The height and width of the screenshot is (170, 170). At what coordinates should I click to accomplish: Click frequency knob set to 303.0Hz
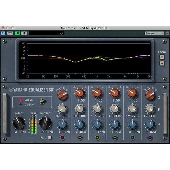[80, 109]
